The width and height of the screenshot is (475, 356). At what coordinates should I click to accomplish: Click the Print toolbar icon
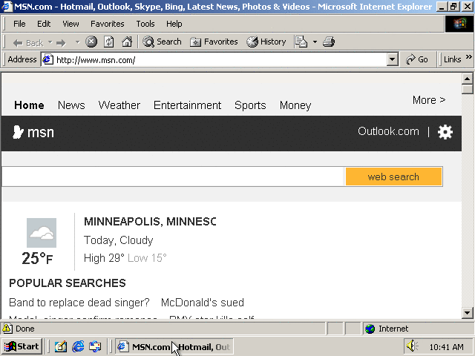pyautogui.click(x=329, y=42)
